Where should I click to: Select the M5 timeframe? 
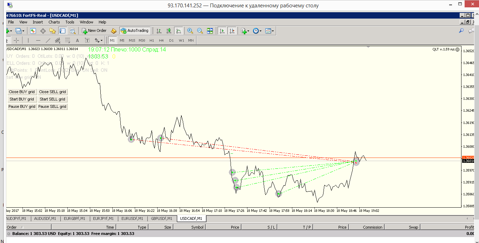click(x=122, y=40)
